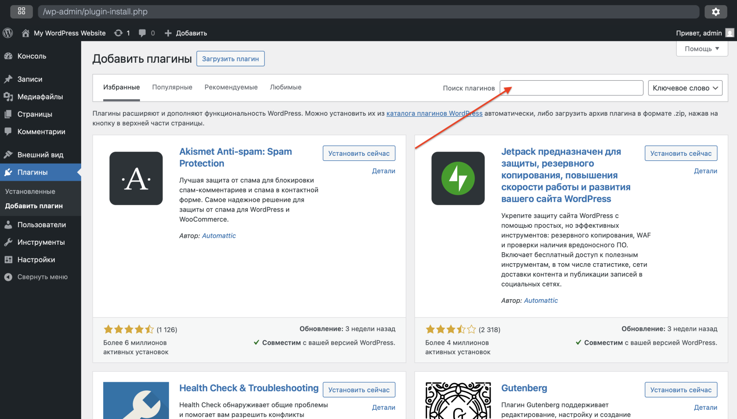The width and height of the screenshot is (737, 419).
Task: Click the Akismet plugin icon
Action: (136, 178)
